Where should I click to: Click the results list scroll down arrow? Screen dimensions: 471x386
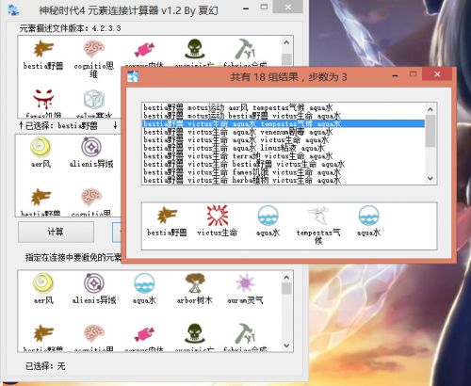(430, 178)
